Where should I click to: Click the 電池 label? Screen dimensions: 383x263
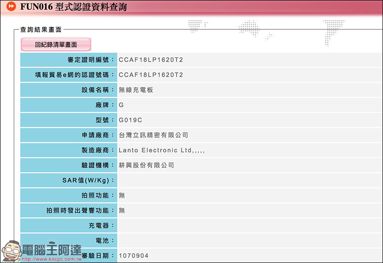coord(104,241)
